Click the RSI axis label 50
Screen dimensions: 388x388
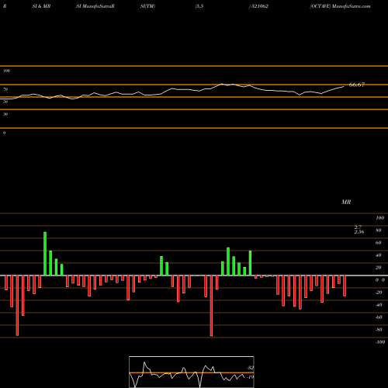(x=5, y=102)
